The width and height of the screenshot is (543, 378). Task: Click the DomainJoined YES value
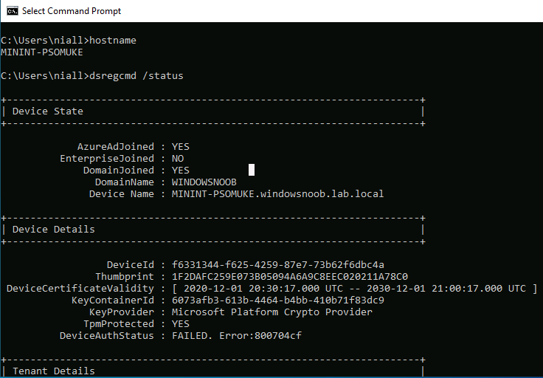tap(181, 170)
